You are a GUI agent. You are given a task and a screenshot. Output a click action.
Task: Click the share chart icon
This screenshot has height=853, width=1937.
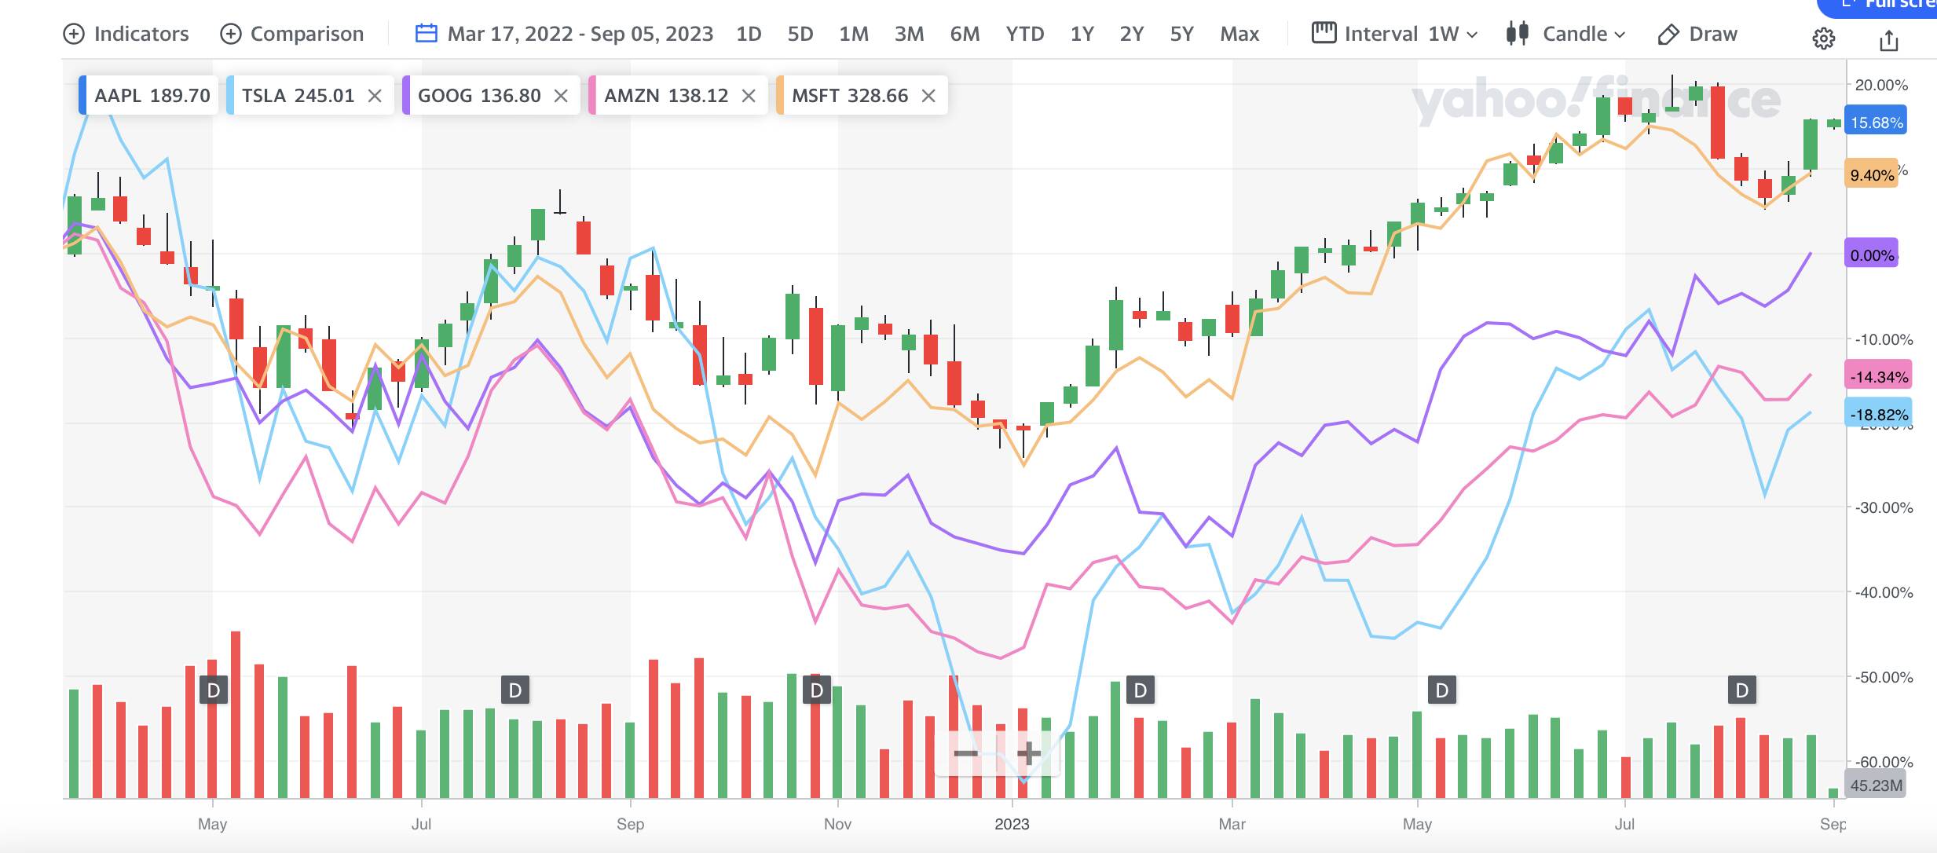[x=1888, y=39]
